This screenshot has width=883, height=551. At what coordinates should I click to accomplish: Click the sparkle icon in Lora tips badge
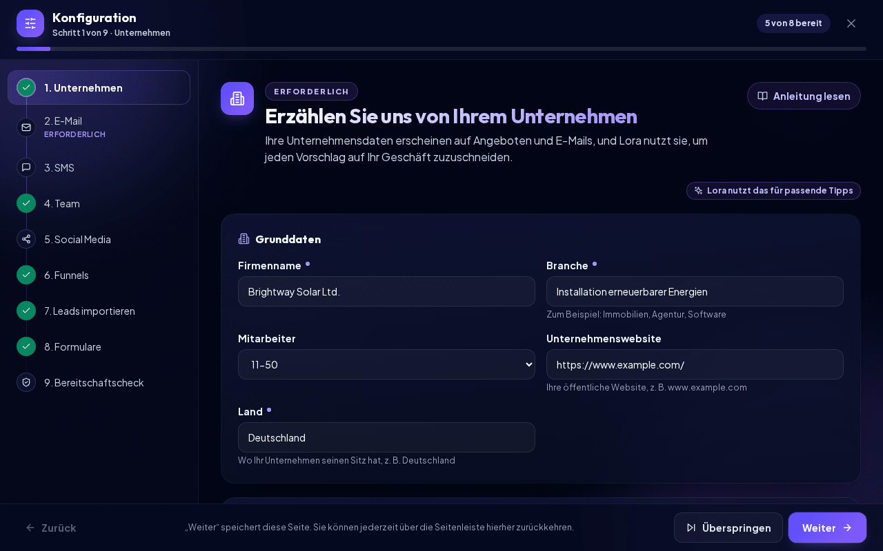[699, 191]
